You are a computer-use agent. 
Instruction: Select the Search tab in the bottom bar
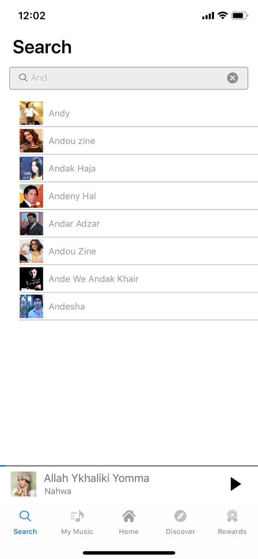click(25, 522)
